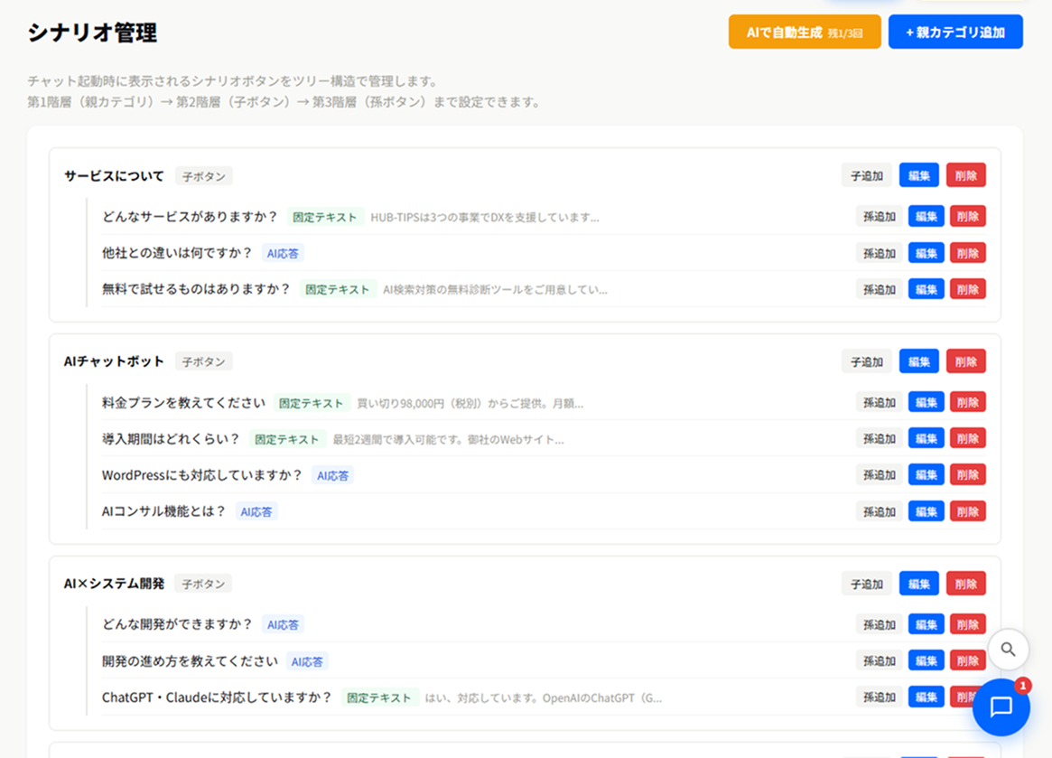Image resolution: width=1052 pixels, height=758 pixels.
Task: Click the magnifier search floating icon
Action: (x=1008, y=650)
